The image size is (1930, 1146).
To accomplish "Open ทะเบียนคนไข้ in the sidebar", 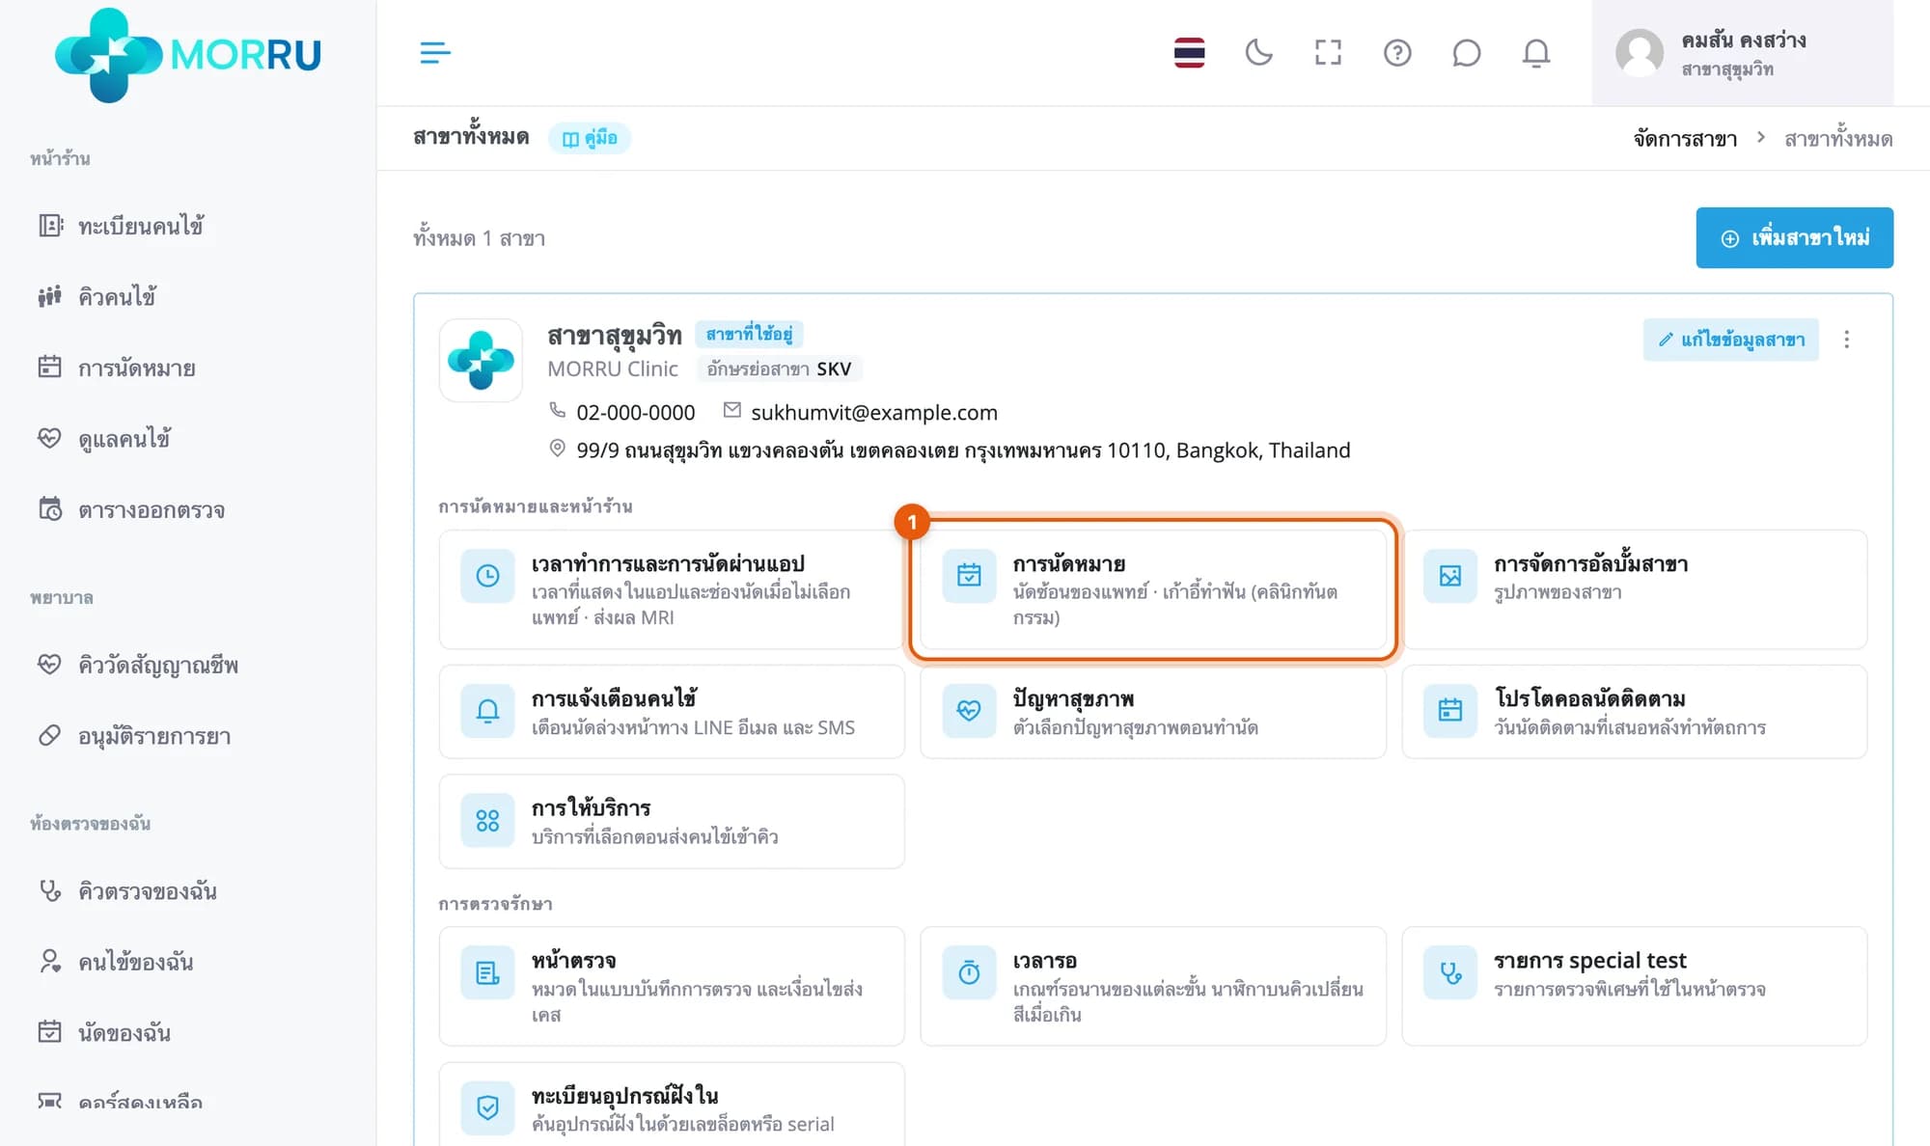I will 140,226.
